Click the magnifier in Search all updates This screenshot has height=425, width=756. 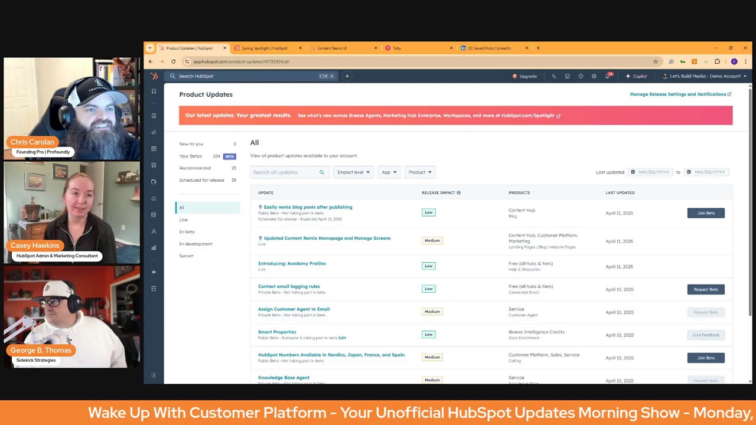(x=322, y=172)
